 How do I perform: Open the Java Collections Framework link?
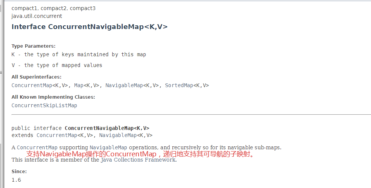tap(138, 160)
